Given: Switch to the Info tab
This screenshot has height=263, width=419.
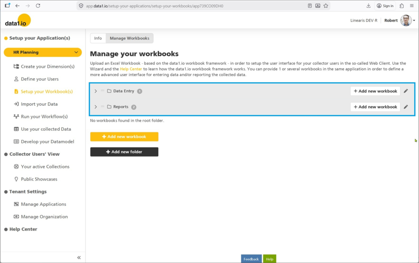Looking at the screenshot, I should 98,38.
